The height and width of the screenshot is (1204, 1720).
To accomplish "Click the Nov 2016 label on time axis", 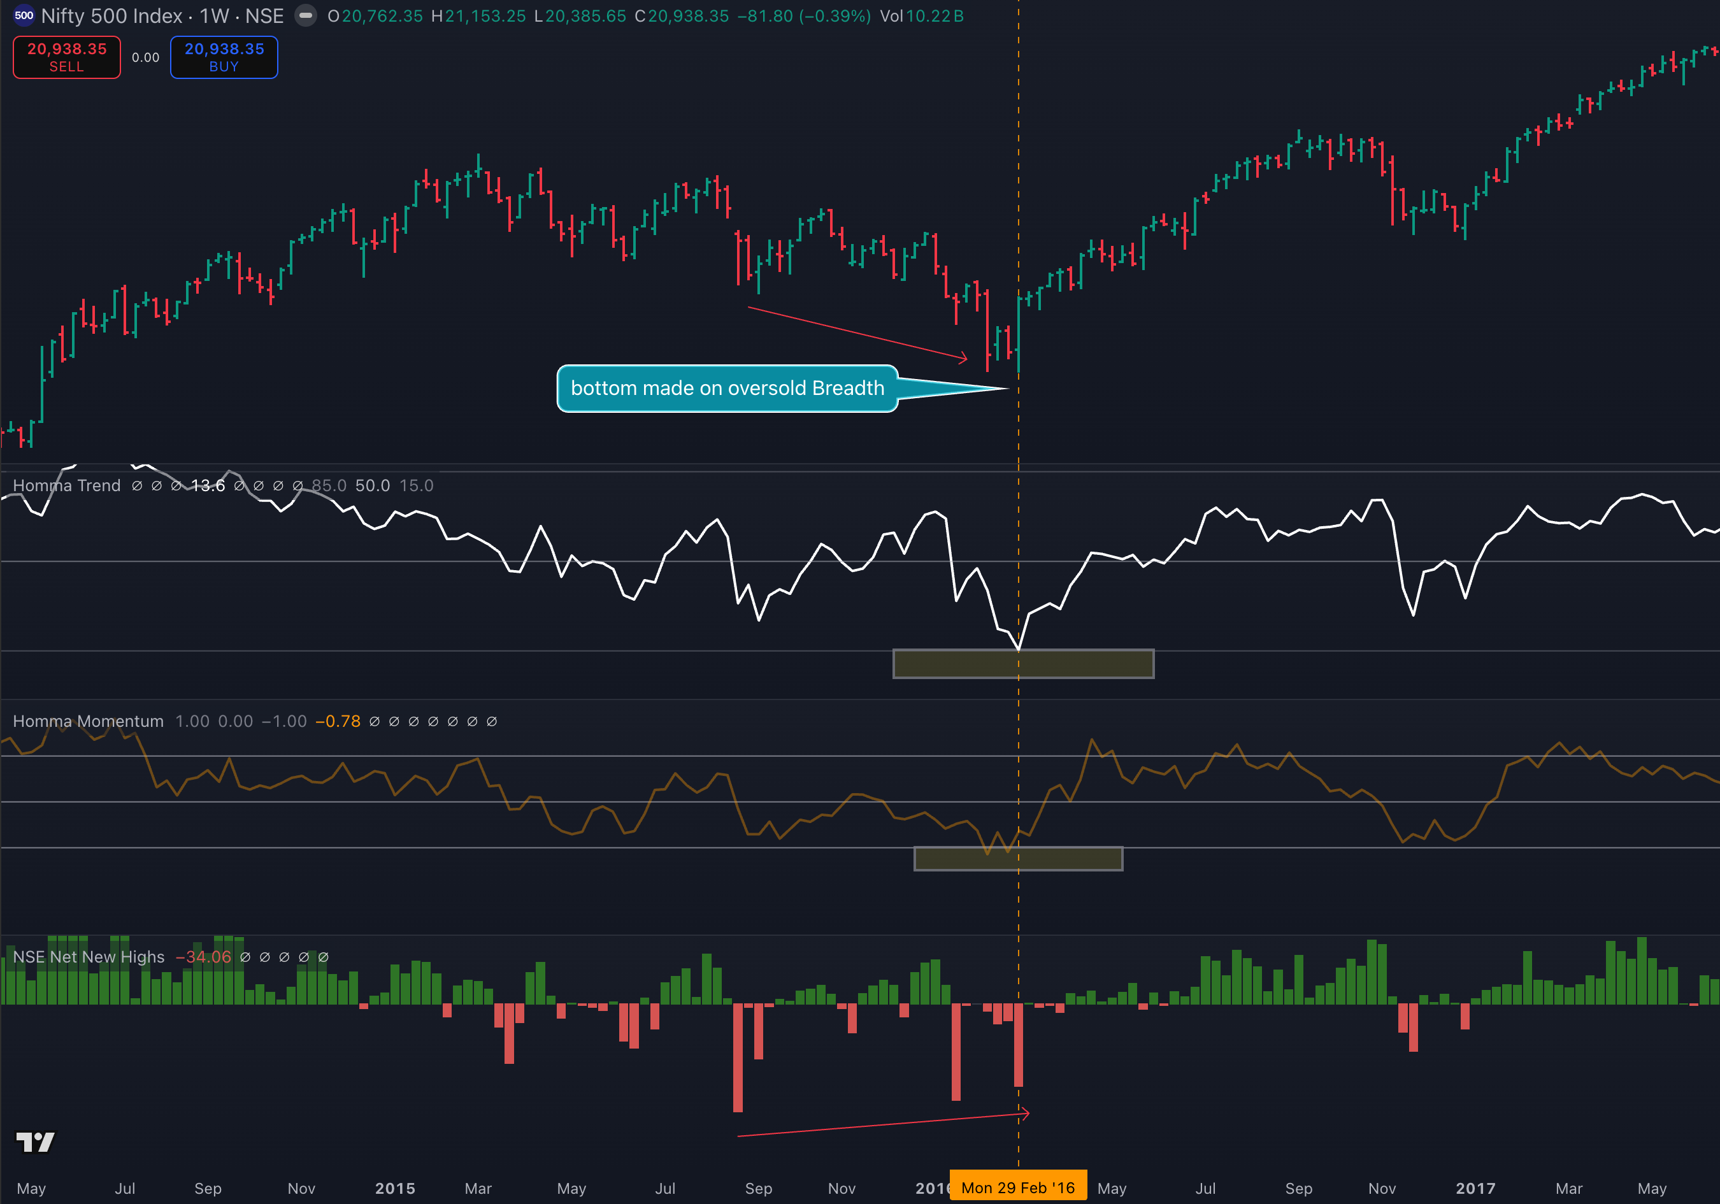I will click(1382, 1188).
